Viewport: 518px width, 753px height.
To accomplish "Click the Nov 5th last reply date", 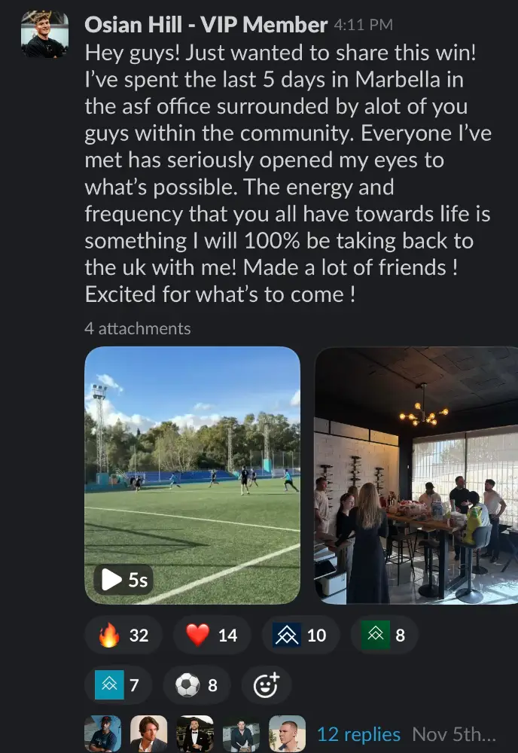I will pos(454,734).
